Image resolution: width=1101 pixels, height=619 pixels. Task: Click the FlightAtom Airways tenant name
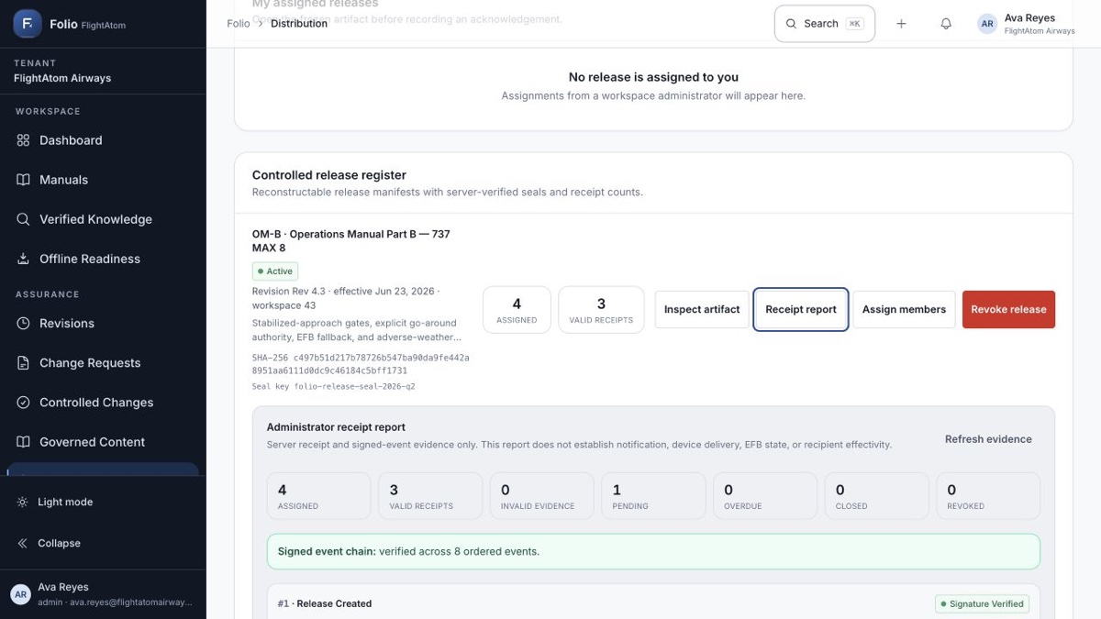pyautogui.click(x=62, y=78)
